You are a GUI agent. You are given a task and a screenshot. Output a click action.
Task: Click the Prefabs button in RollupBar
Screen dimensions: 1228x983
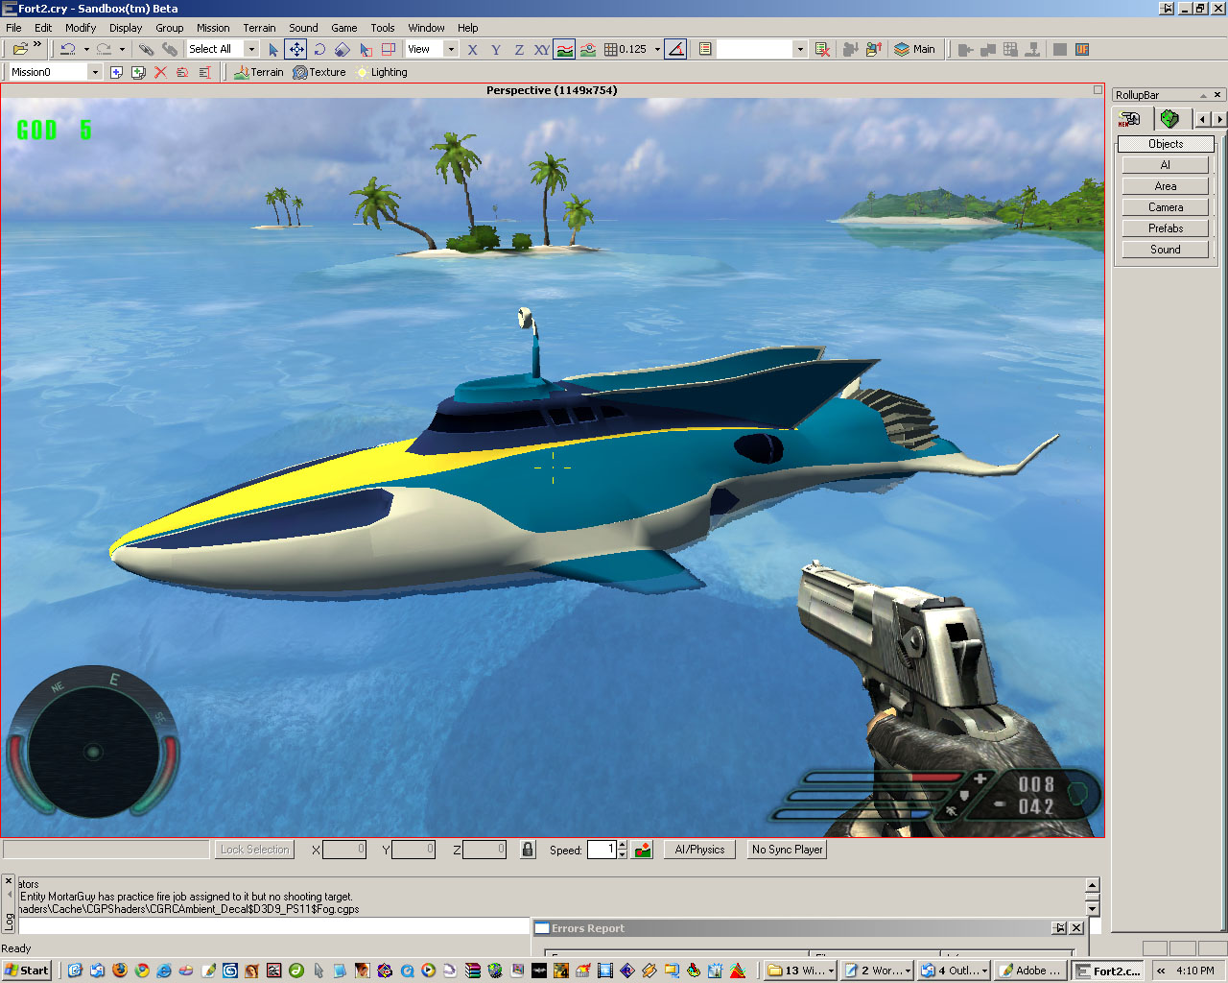tap(1166, 228)
